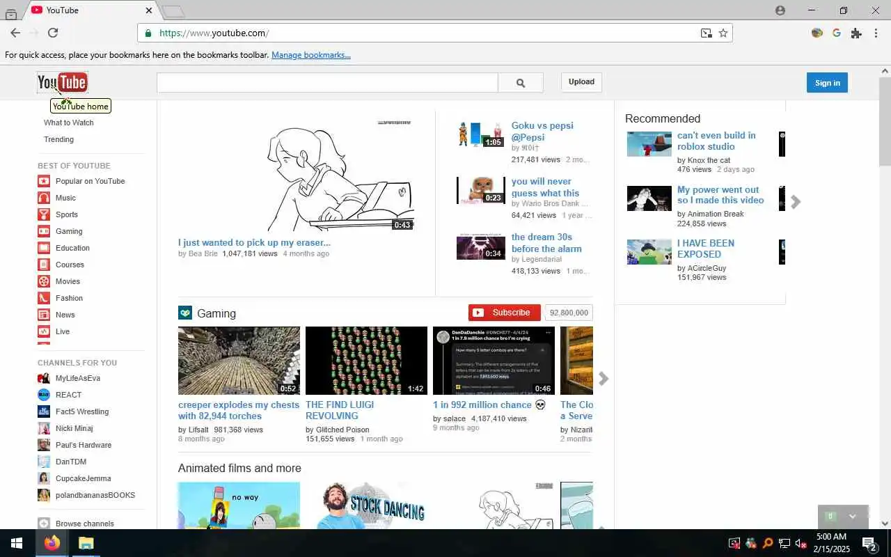Click the muted volume tray icon

click(x=801, y=544)
